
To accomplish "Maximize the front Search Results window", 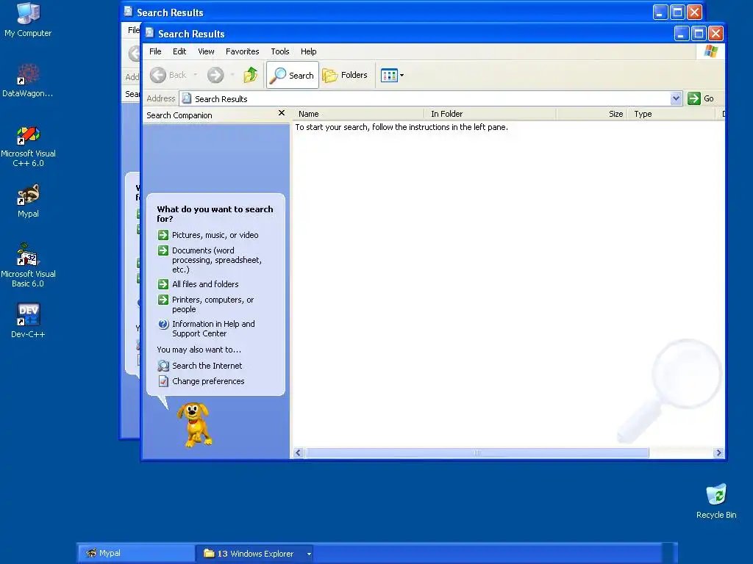I will coord(699,34).
